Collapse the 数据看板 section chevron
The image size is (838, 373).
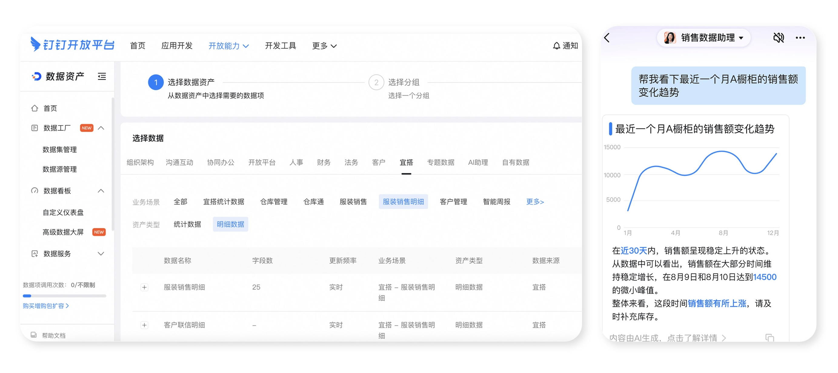(x=101, y=191)
